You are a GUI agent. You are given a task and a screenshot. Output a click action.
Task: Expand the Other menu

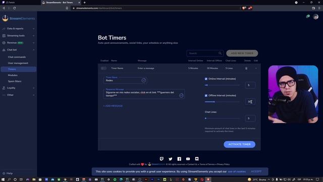(18, 95)
